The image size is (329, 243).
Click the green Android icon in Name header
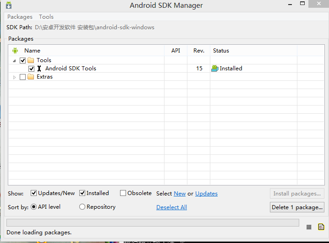(x=15, y=50)
